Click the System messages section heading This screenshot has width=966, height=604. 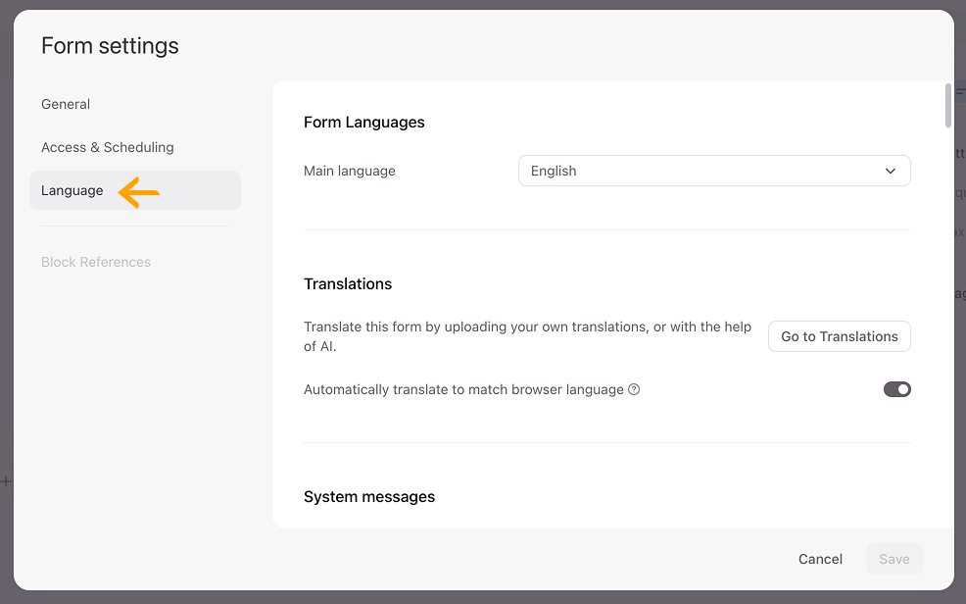(369, 497)
